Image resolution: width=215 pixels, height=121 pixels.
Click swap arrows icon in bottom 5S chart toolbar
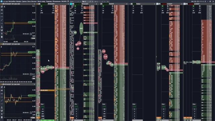click(x=2, y=87)
